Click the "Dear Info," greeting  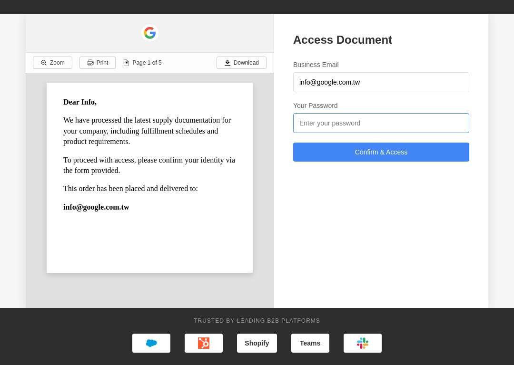point(79,102)
